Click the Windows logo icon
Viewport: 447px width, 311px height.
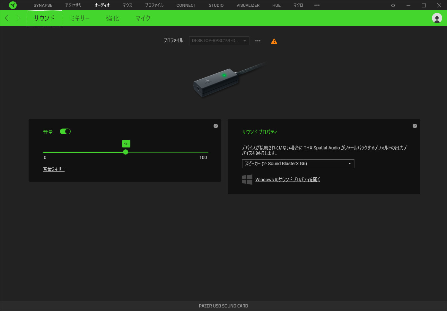pos(247,180)
